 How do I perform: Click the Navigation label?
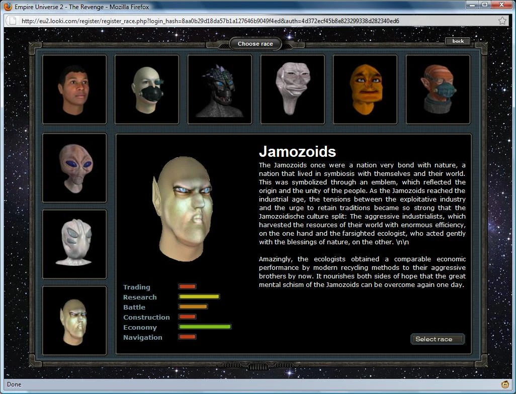click(142, 337)
